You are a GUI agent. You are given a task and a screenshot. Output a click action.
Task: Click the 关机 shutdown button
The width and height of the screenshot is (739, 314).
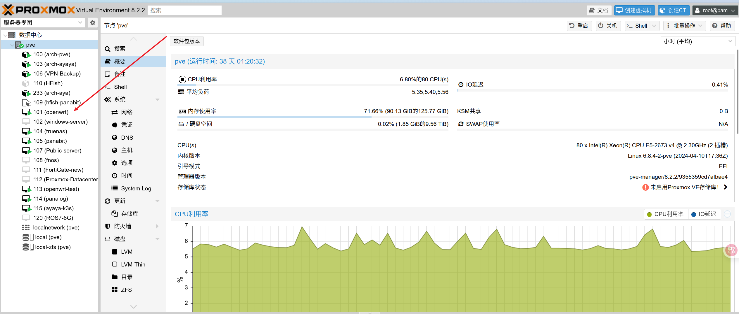point(608,26)
